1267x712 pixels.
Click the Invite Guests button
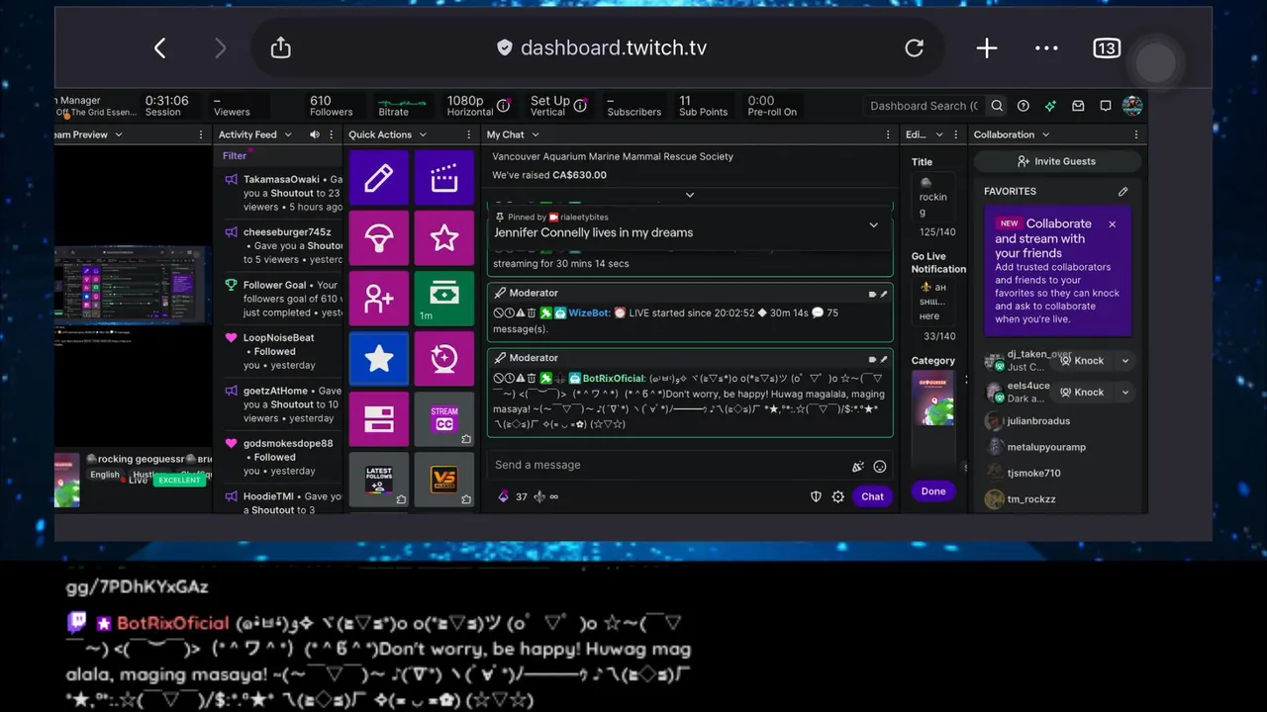1056,161
